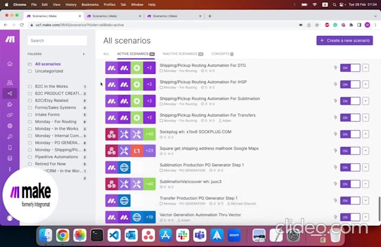Open Slack from the dock

183,235
